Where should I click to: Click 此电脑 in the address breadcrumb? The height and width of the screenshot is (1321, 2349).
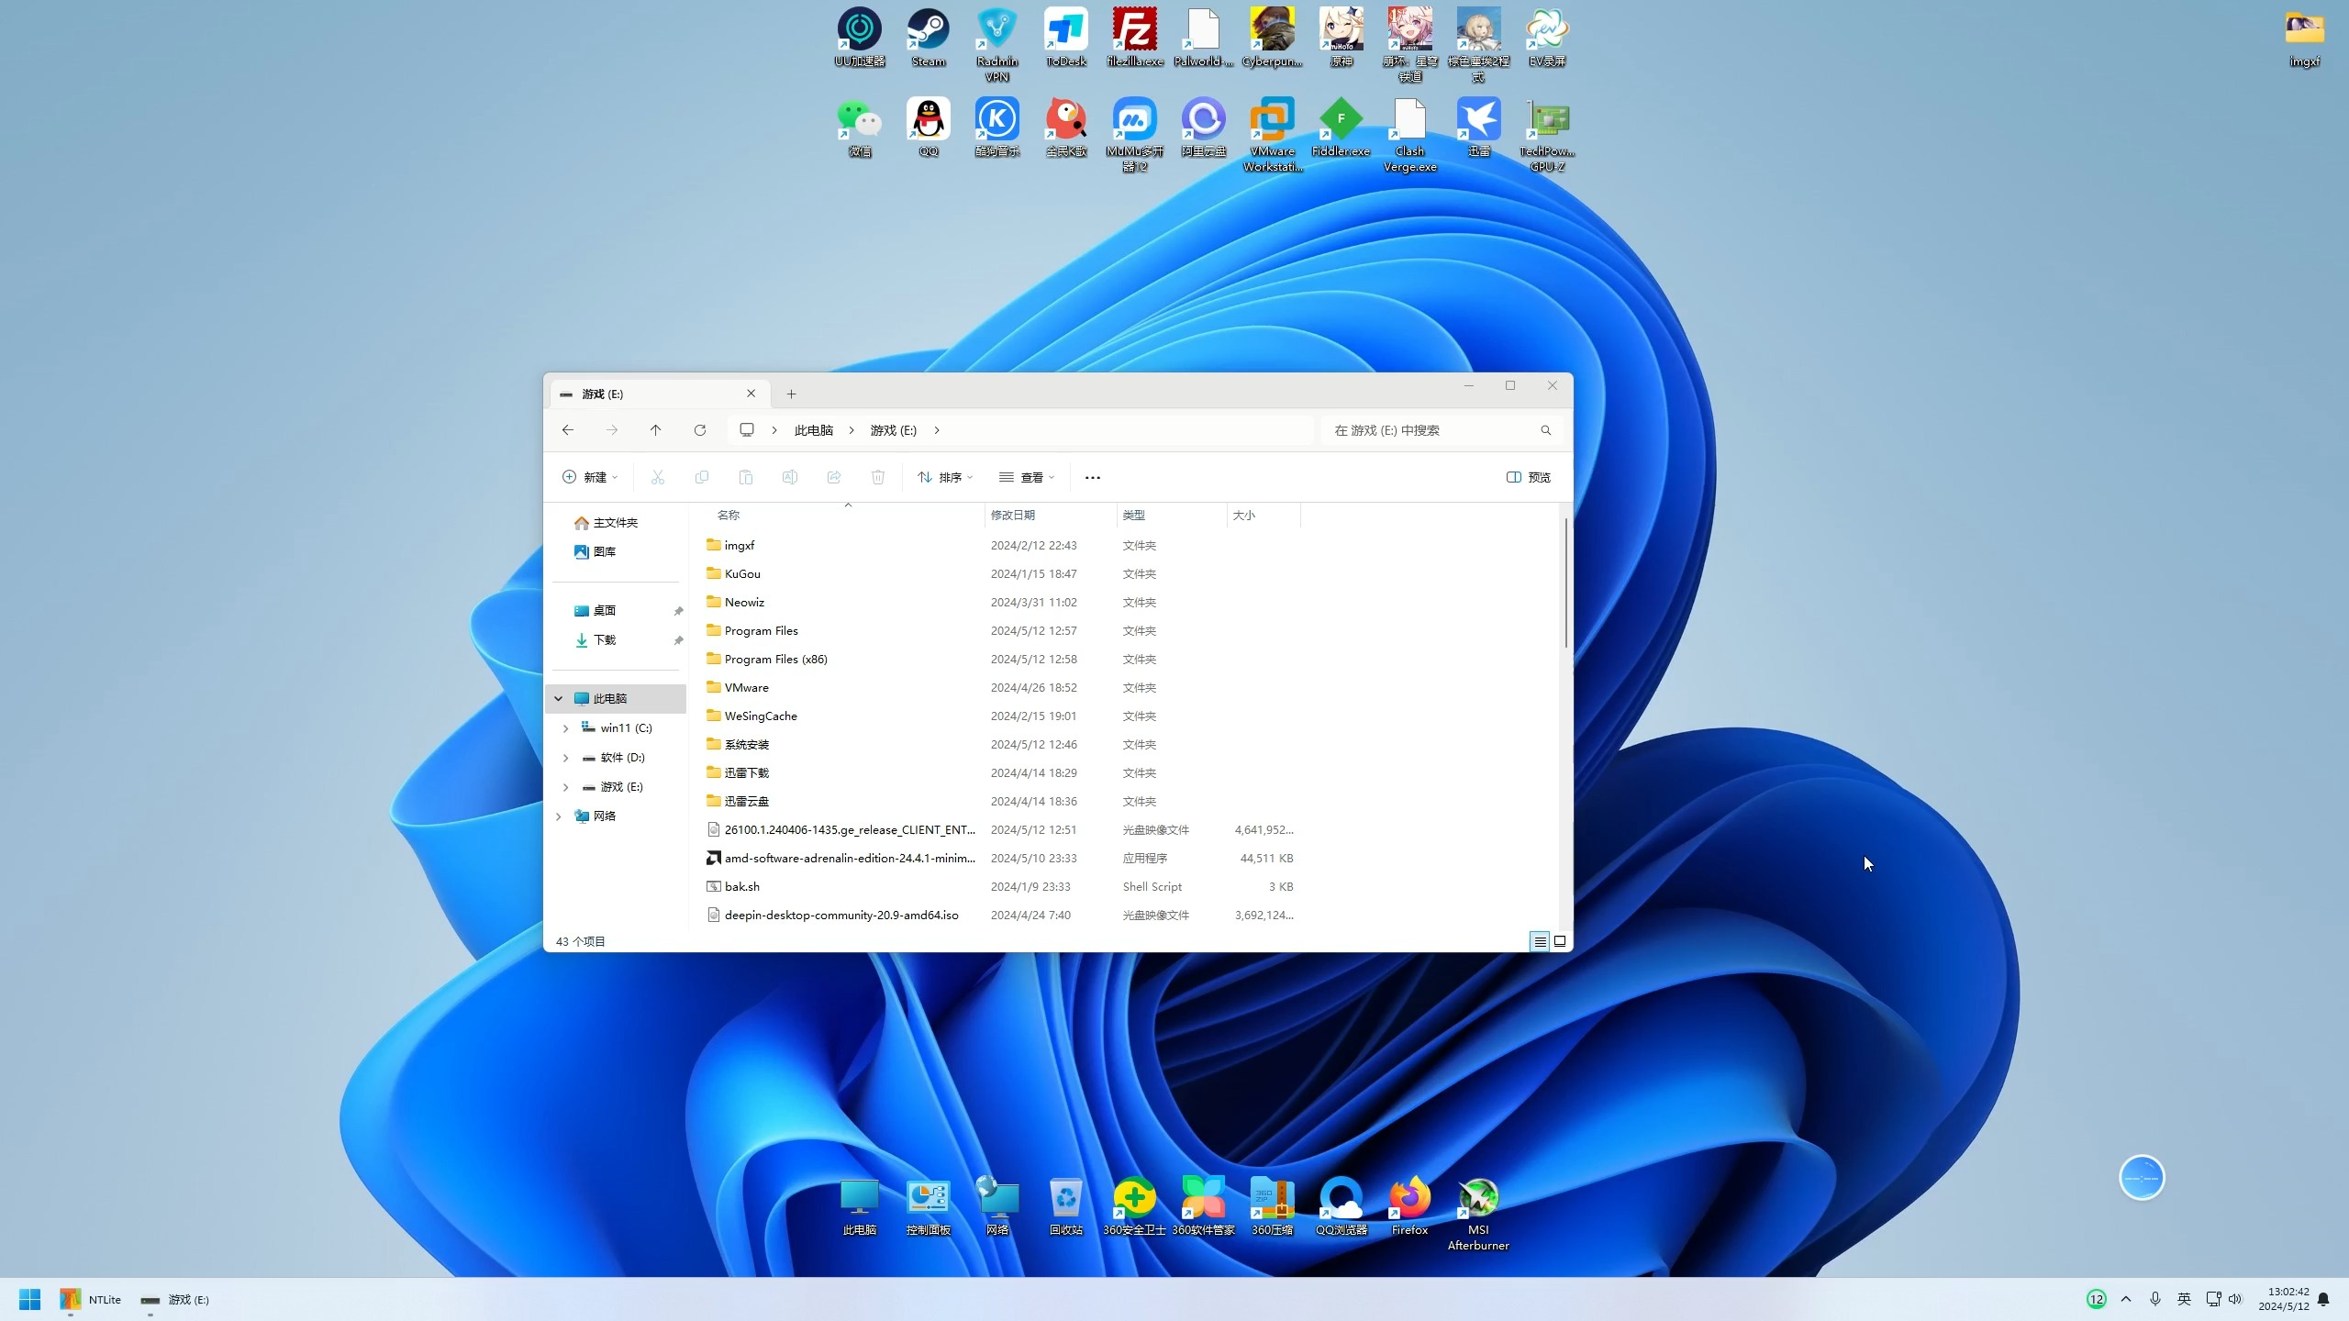[814, 430]
